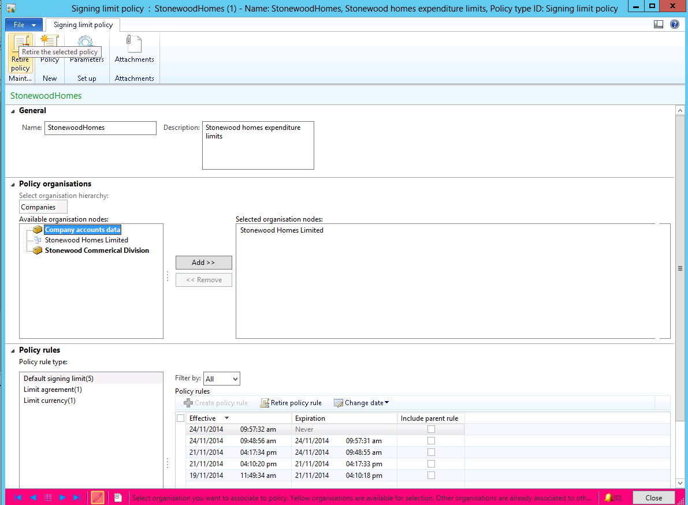Image resolution: width=688 pixels, height=505 pixels.
Task: Click the document icon in status bar
Action: [x=118, y=497]
